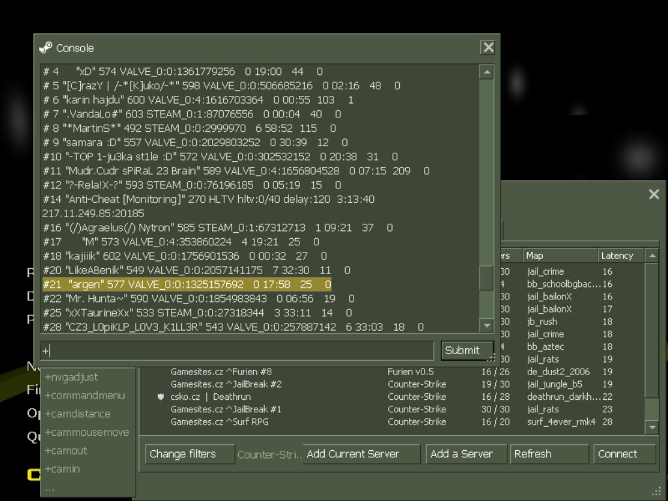Click the server list scroll-up arrow
The image size is (668, 501).
pos(652,256)
